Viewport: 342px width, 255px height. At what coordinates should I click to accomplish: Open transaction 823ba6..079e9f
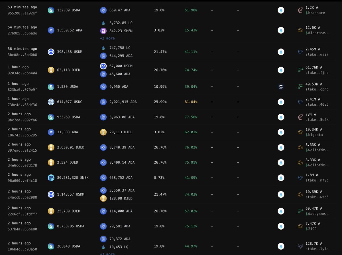(x=22, y=90)
